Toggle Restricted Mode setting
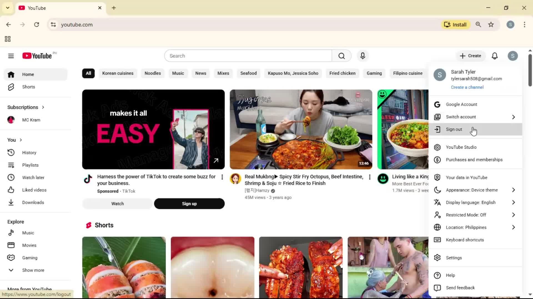This screenshot has height=299, width=533. pyautogui.click(x=466, y=215)
